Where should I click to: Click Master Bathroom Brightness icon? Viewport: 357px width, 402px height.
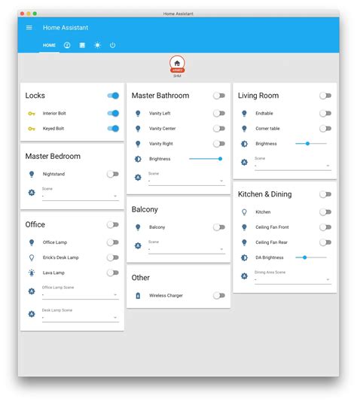tap(138, 159)
